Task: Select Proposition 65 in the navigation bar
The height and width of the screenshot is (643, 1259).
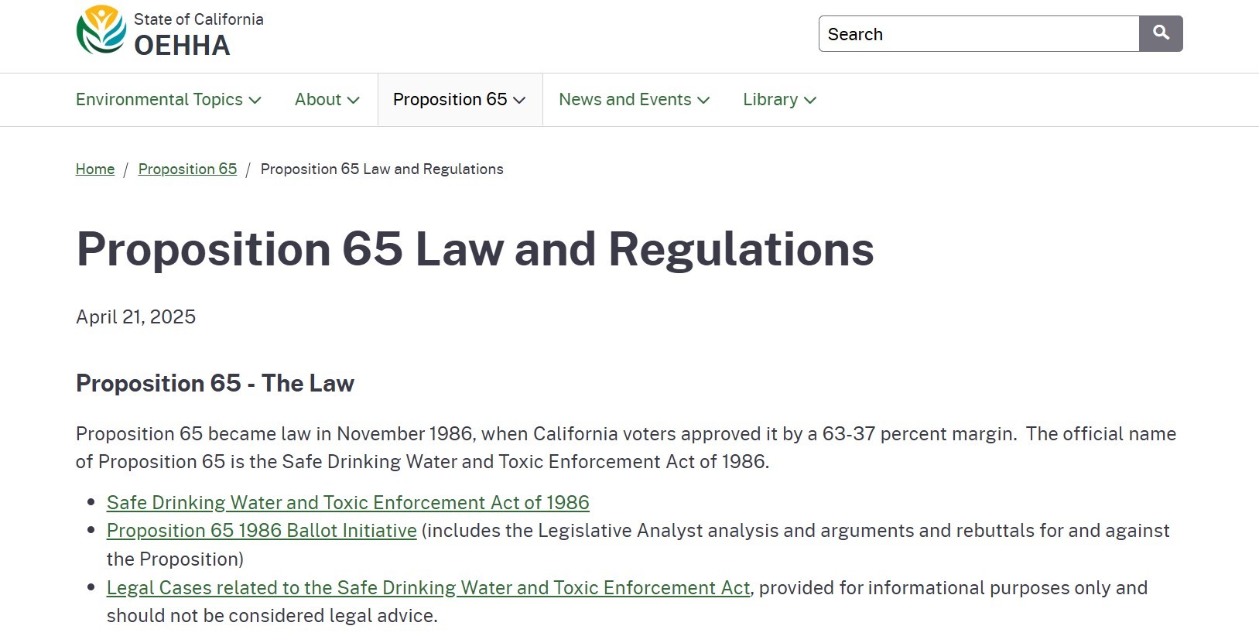Action: pos(450,100)
